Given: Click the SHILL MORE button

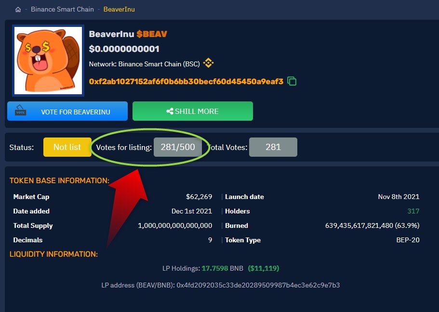Looking at the screenshot, I should coord(193,111).
